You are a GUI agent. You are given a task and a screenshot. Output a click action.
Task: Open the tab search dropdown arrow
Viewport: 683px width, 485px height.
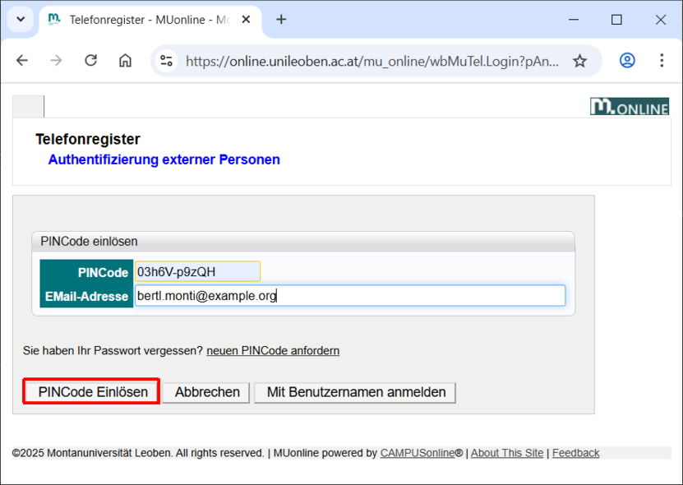tap(21, 21)
